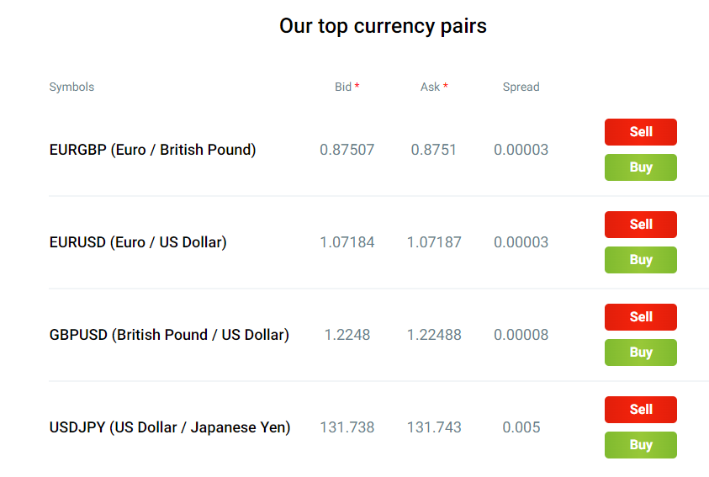This screenshot has width=709, height=477.
Task: Select EURUSD (Euro / US Dollar) symbol
Action: click(x=138, y=242)
